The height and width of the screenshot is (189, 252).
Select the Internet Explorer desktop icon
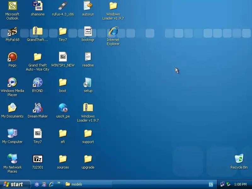tap(113, 31)
